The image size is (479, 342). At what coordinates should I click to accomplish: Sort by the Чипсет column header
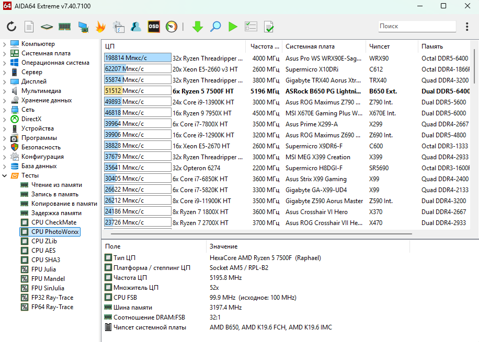click(x=392, y=46)
